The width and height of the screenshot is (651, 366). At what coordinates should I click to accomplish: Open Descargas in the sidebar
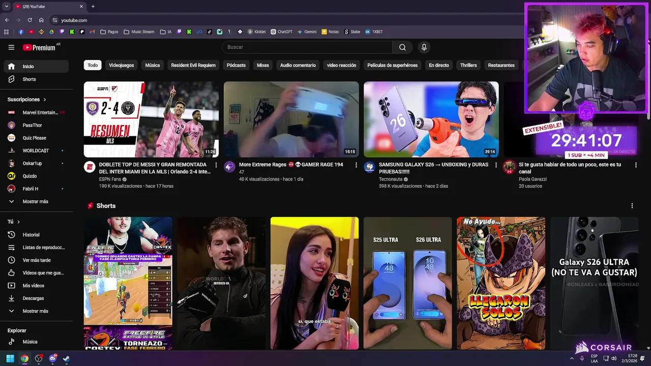point(36,298)
